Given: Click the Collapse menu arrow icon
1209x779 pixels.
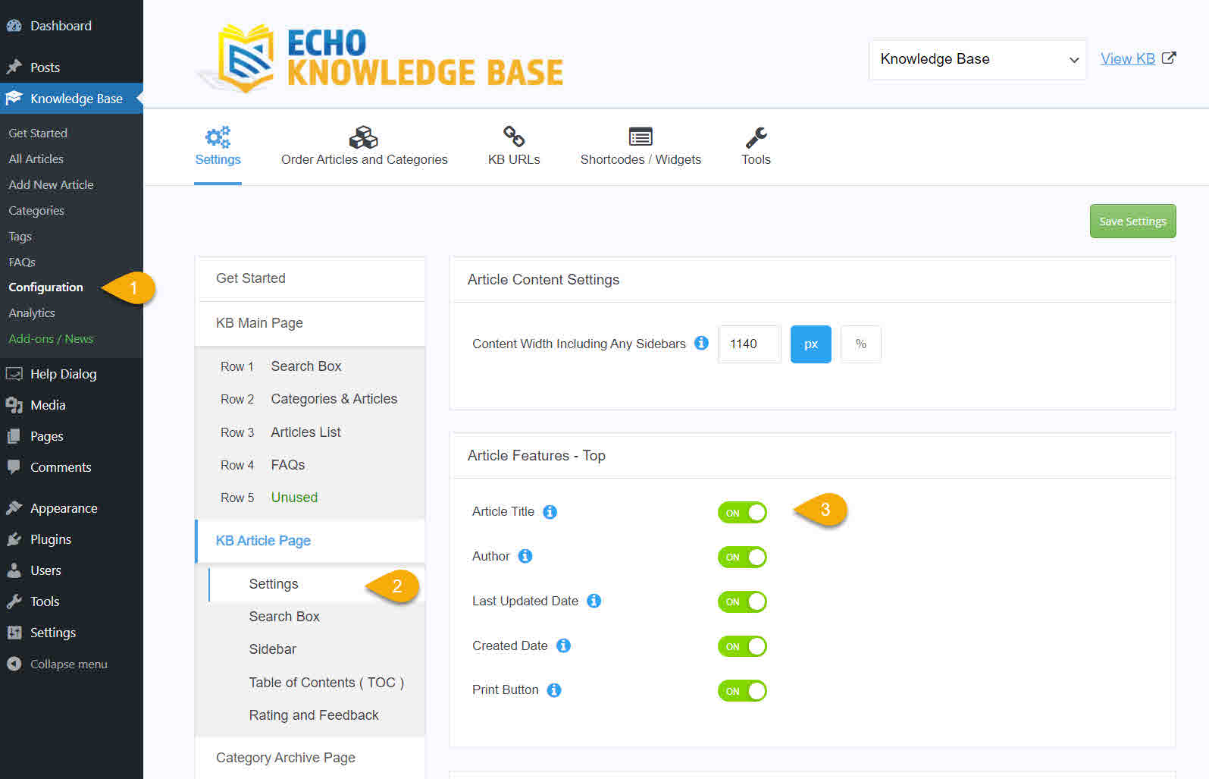Looking at the screenshot, I should (x=14, y=664).
